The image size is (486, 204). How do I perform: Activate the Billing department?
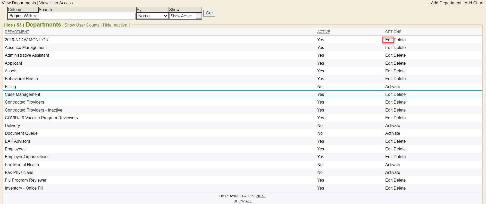click(392, 87)
